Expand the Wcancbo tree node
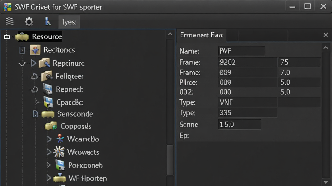Screen dimensions: 332x186 coord(49,139)
